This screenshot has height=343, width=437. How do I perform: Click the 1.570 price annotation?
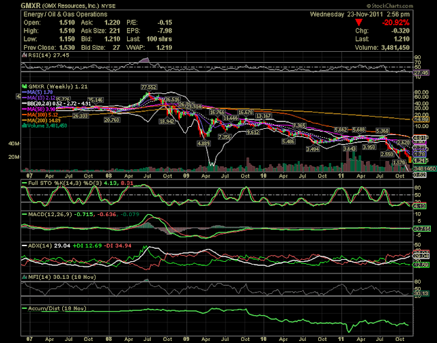tap(399, 162)
